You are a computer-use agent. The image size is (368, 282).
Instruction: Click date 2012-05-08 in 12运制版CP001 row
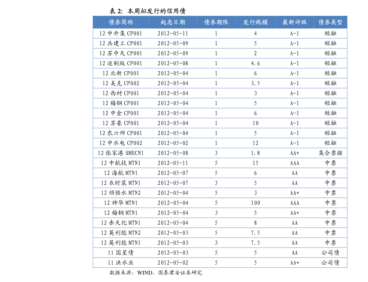(x=173, y=63)
